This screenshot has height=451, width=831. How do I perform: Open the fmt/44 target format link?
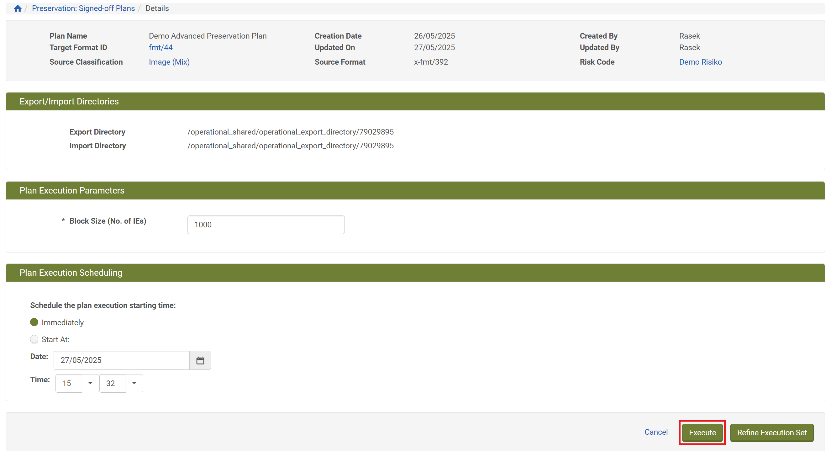[x=160, y=47]
